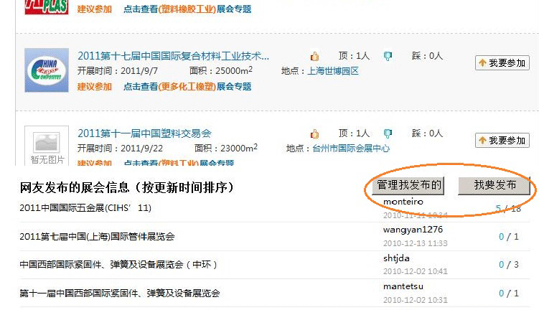539x310 pixels.
Task: Click the 管理我发布的 button
Action: click(x=408, y=186)
